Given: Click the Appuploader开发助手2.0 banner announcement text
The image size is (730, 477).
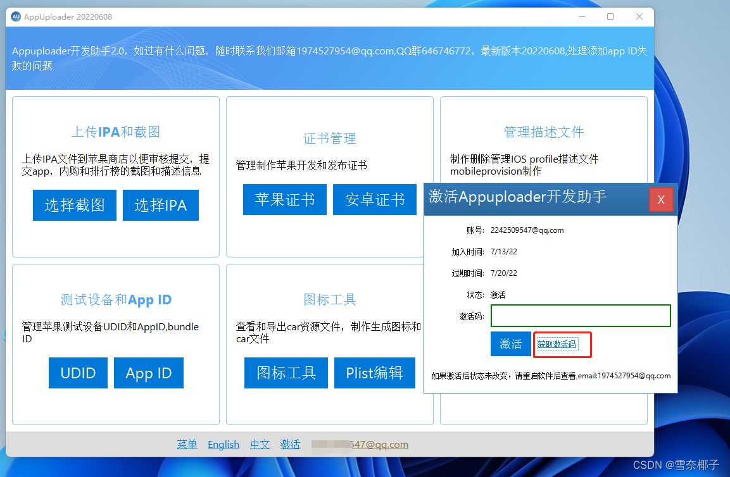Looking at the screenshot, I should [330, 58].
